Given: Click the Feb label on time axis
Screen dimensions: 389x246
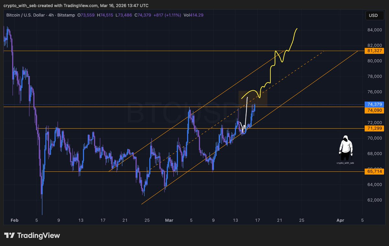Looking at the screenshot, I should 15,220.
